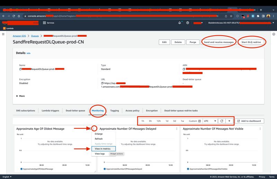This screenshot has height=179, width=277.
Task: Open the English language selector
Action: point(7,177)
